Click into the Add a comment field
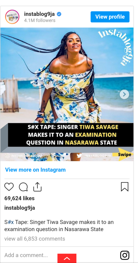138x263 pixels. click(x=60, y=255)
